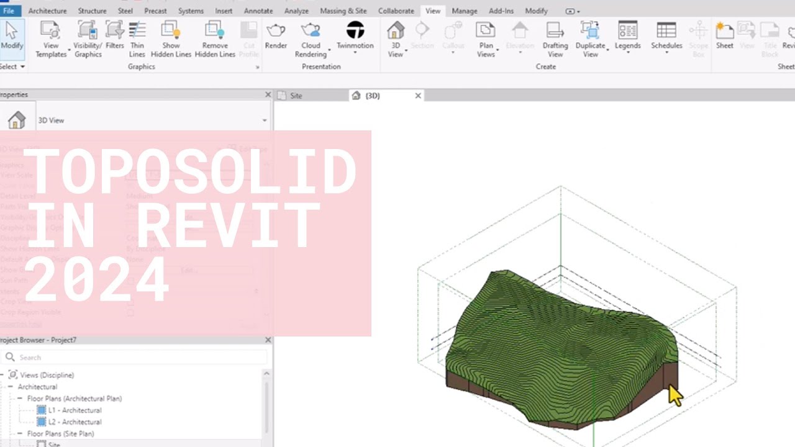Click the Project Browser search field

135,357
